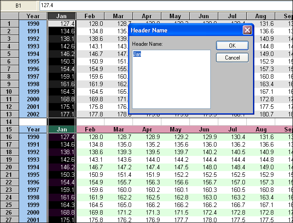Select the top Feb column header
The height and width of the screenshot is (223, 293).
[x=90, y=16]
